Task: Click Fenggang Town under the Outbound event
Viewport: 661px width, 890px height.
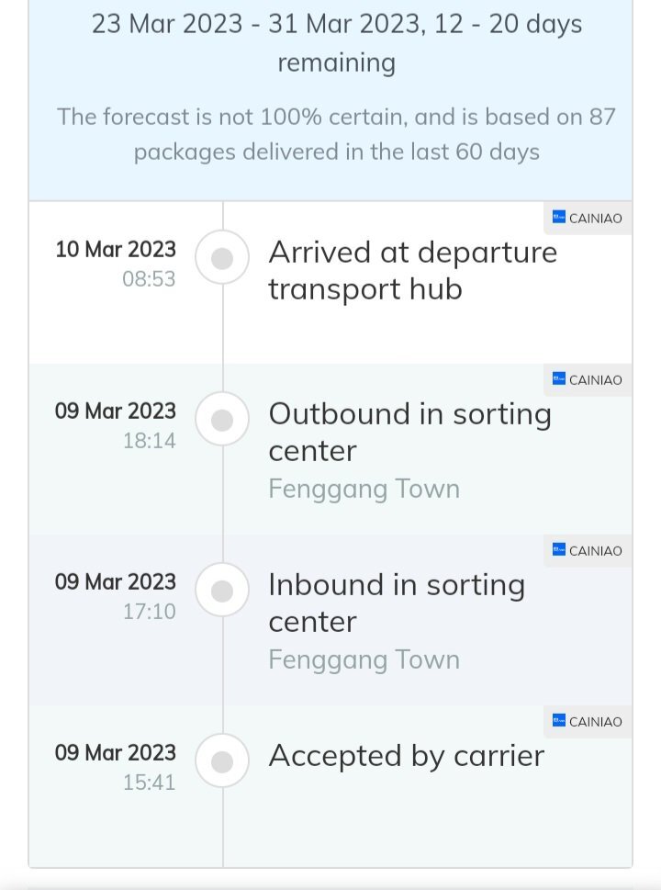Action: tap(364, 490)
